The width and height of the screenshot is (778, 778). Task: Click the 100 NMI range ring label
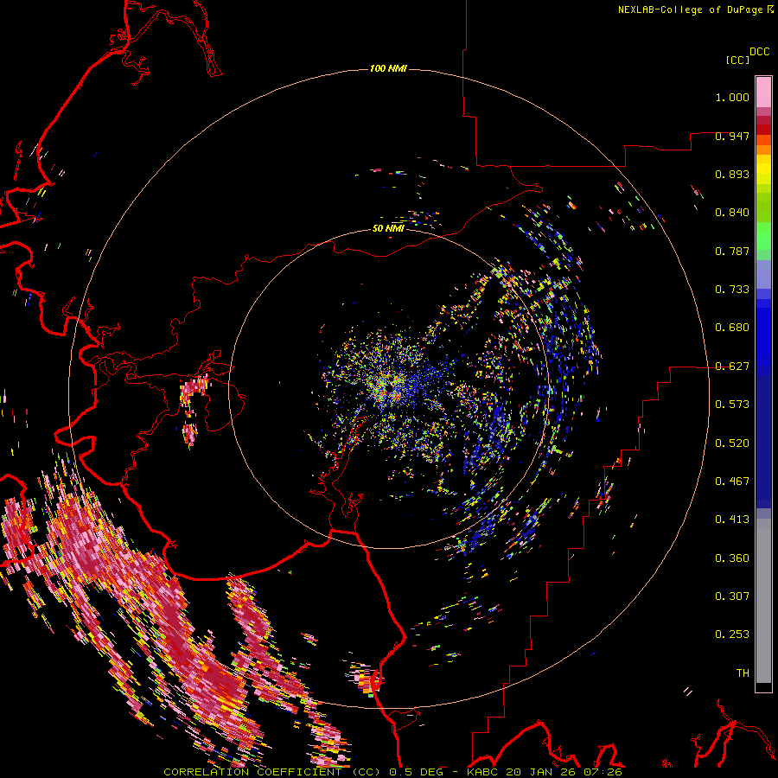click(388, 68)
